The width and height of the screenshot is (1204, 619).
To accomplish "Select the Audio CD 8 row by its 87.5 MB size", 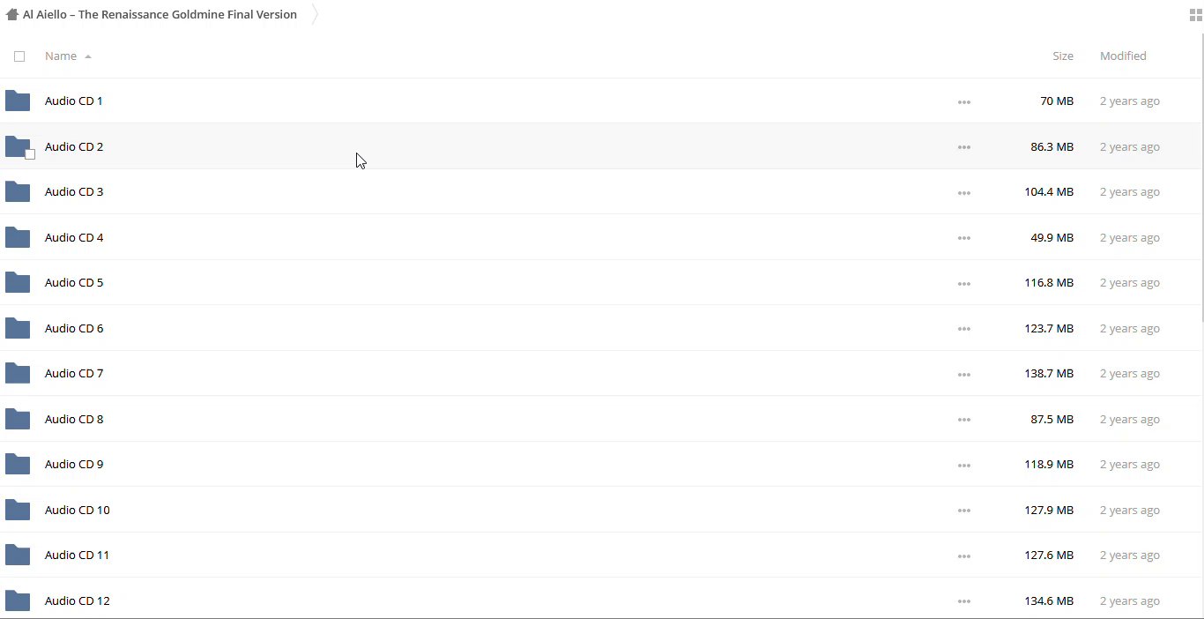I will click(1052, 419).
